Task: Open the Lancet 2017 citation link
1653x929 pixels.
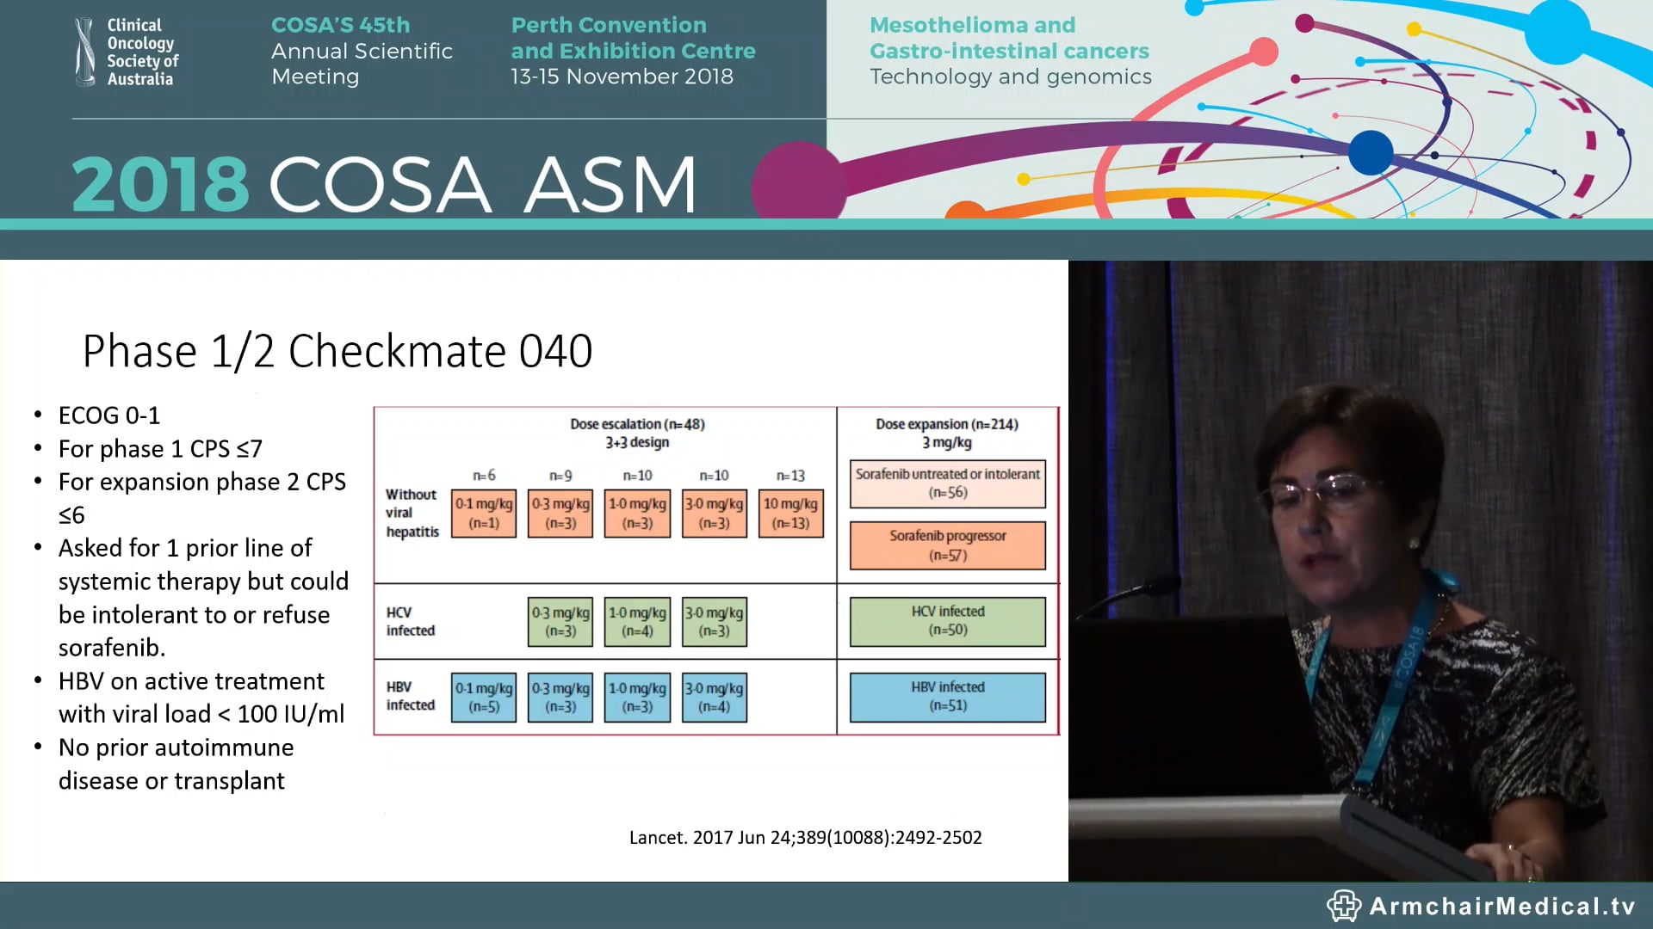Action: point(806,837)
